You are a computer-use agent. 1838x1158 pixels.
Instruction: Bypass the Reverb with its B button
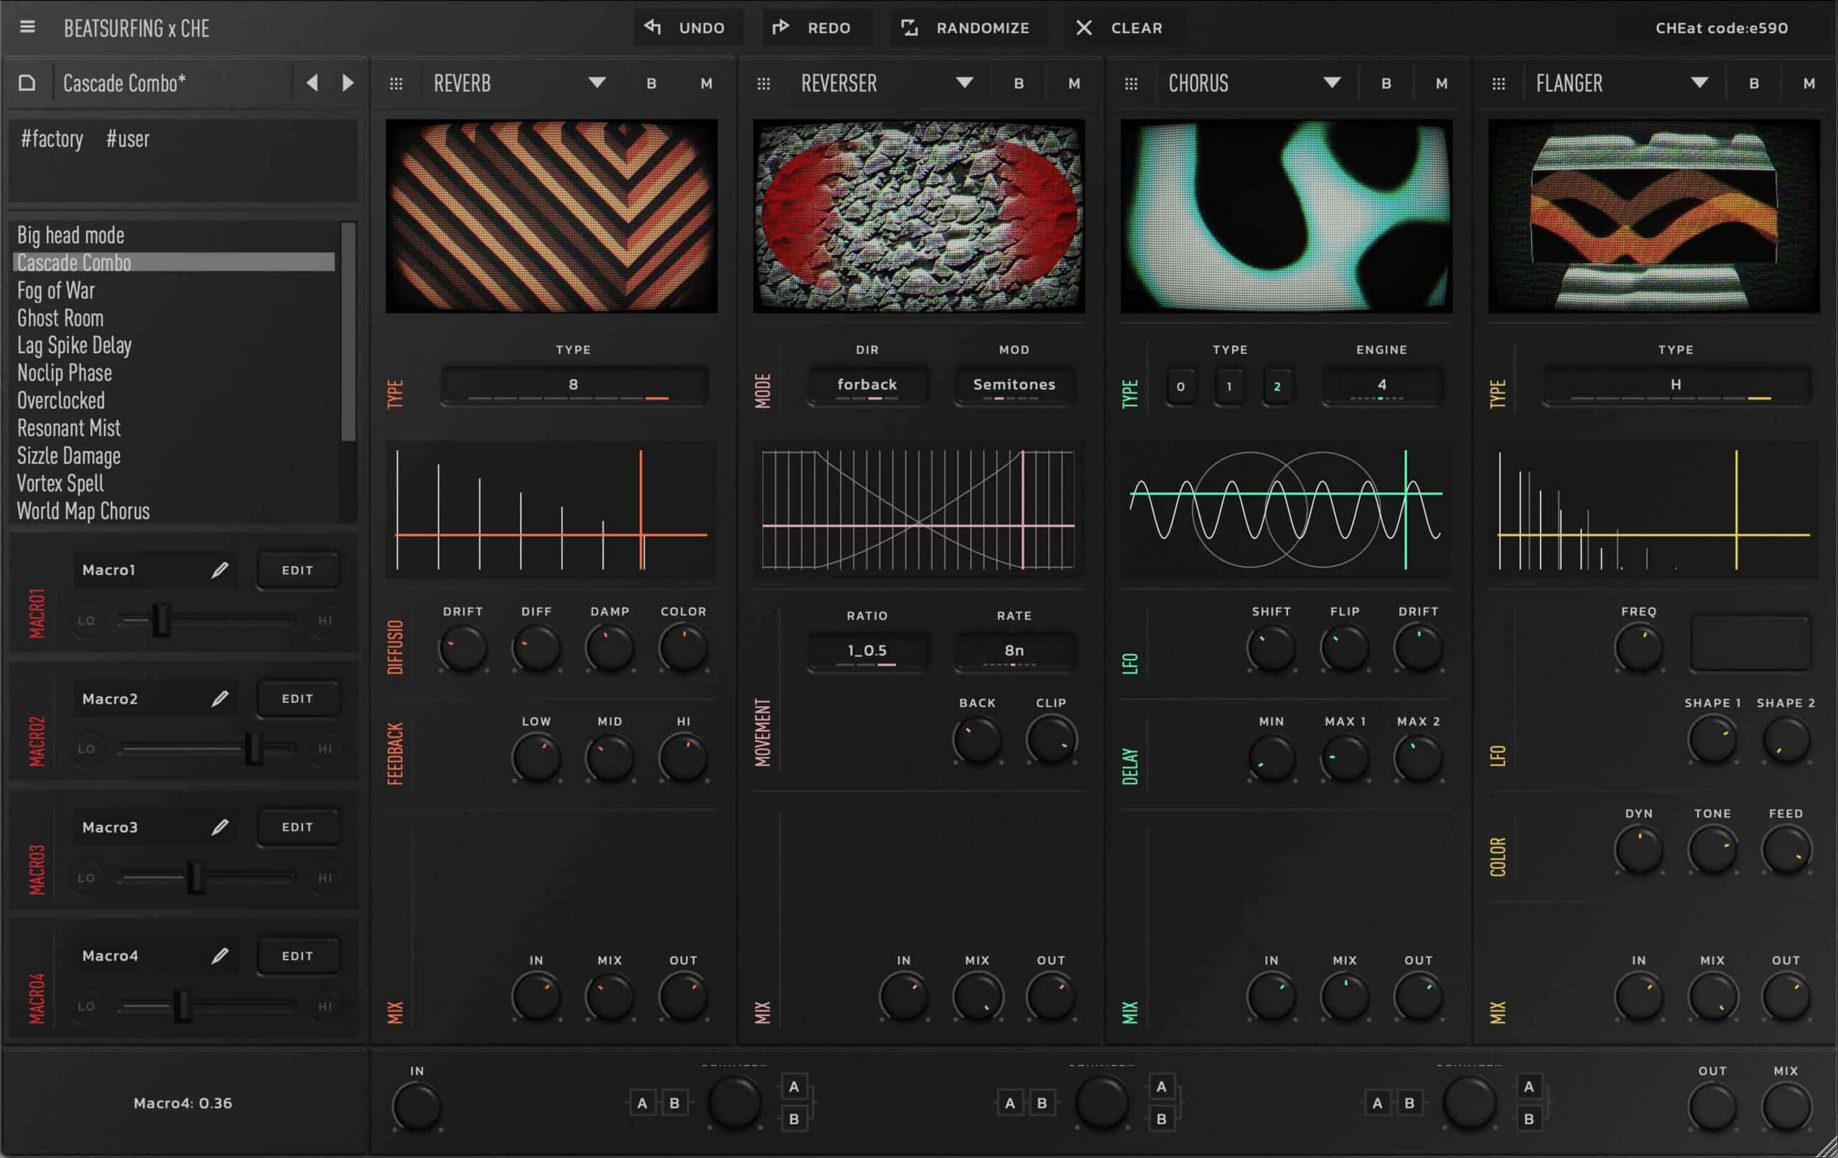pyautogui.click(x=650, y=83)
